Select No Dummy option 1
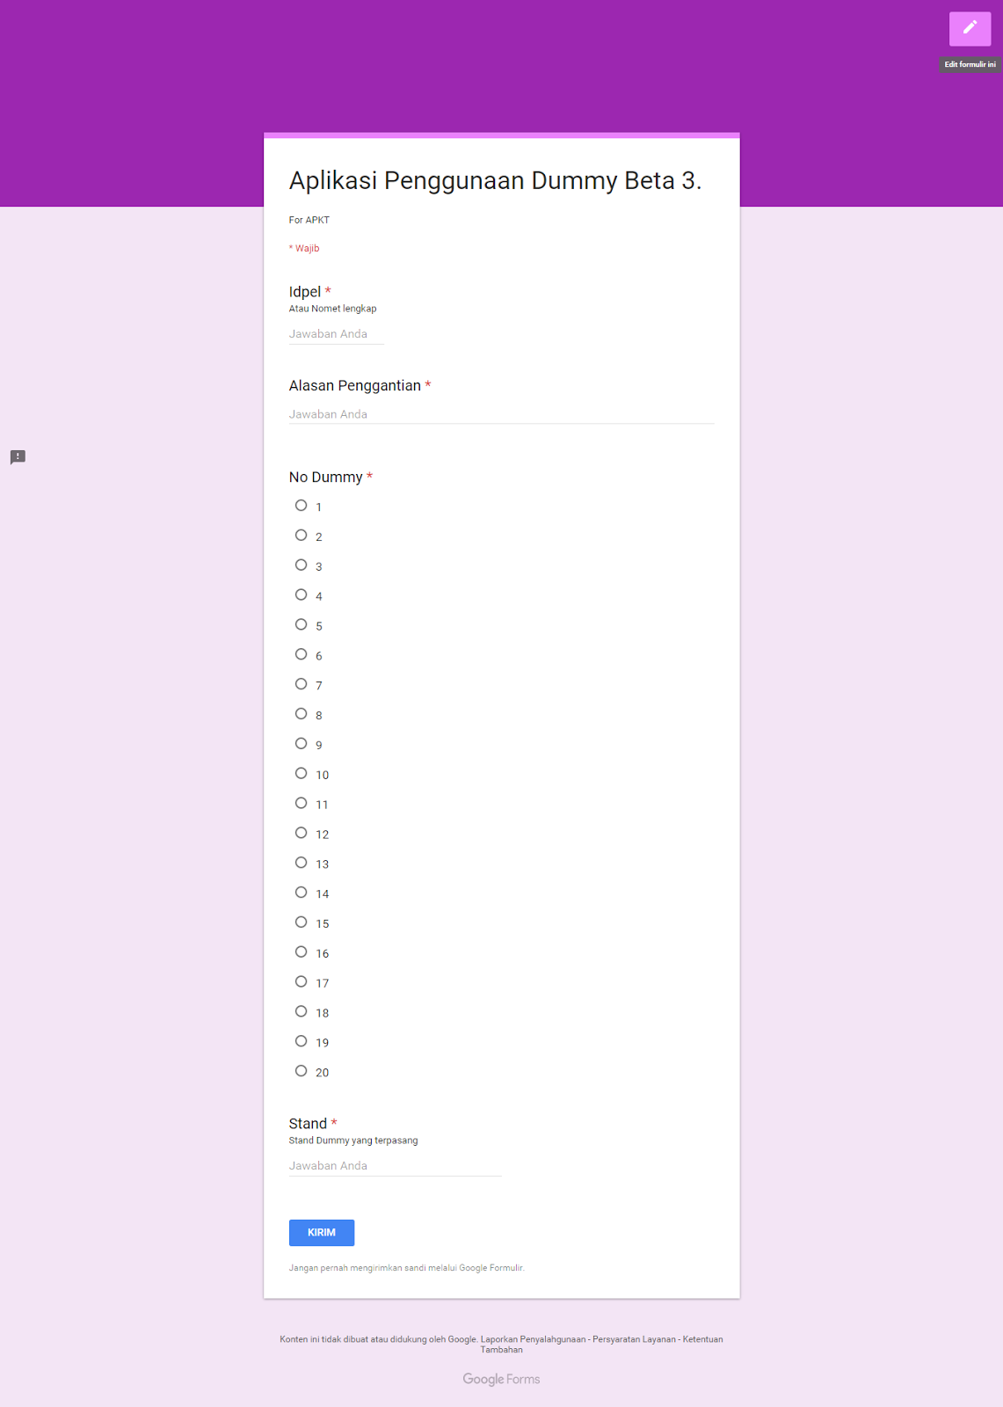This screenshot has width=1003, height=1407. click(301, 506)
